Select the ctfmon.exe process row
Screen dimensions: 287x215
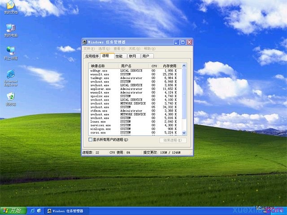click(x=135, y=111)
